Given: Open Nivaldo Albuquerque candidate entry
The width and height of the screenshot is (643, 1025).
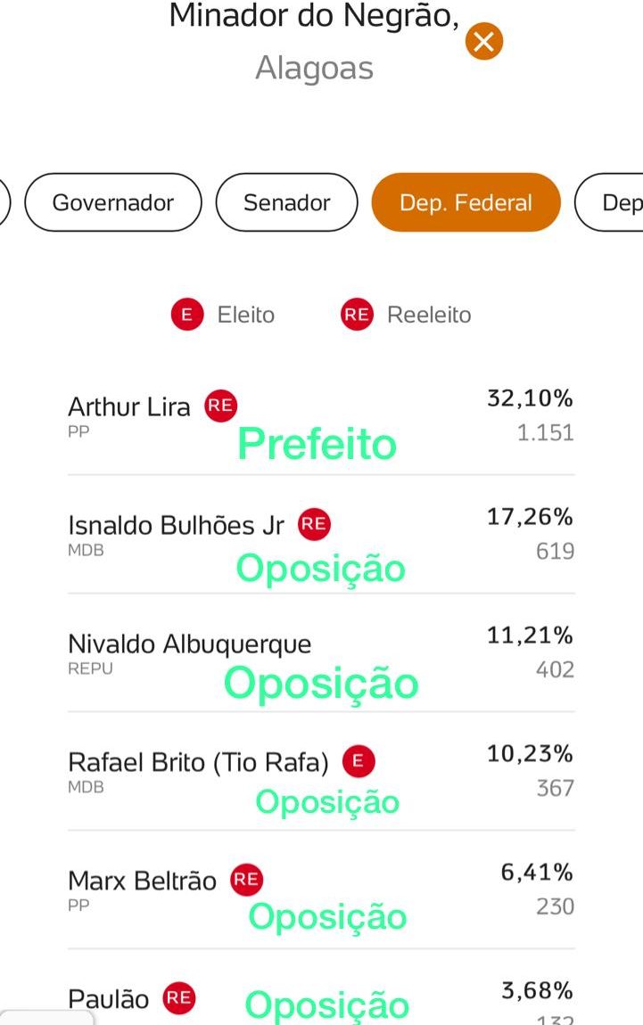Looking at the screenshot, I should [x=190, y=644].
